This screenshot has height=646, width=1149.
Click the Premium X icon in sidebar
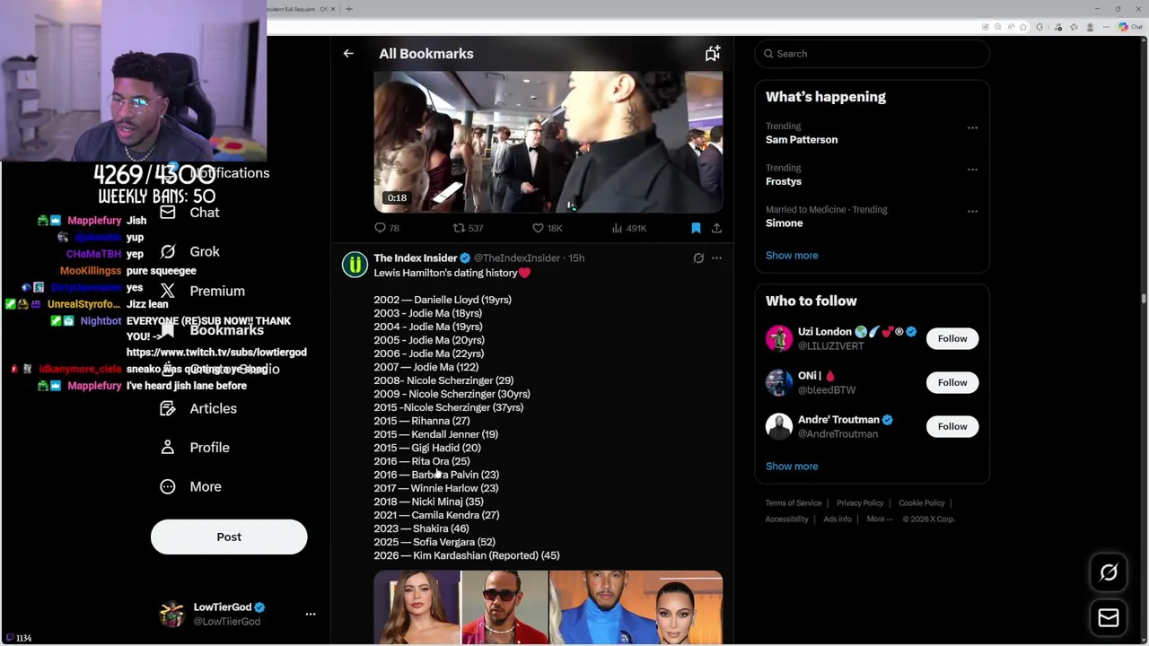point(167,291)
